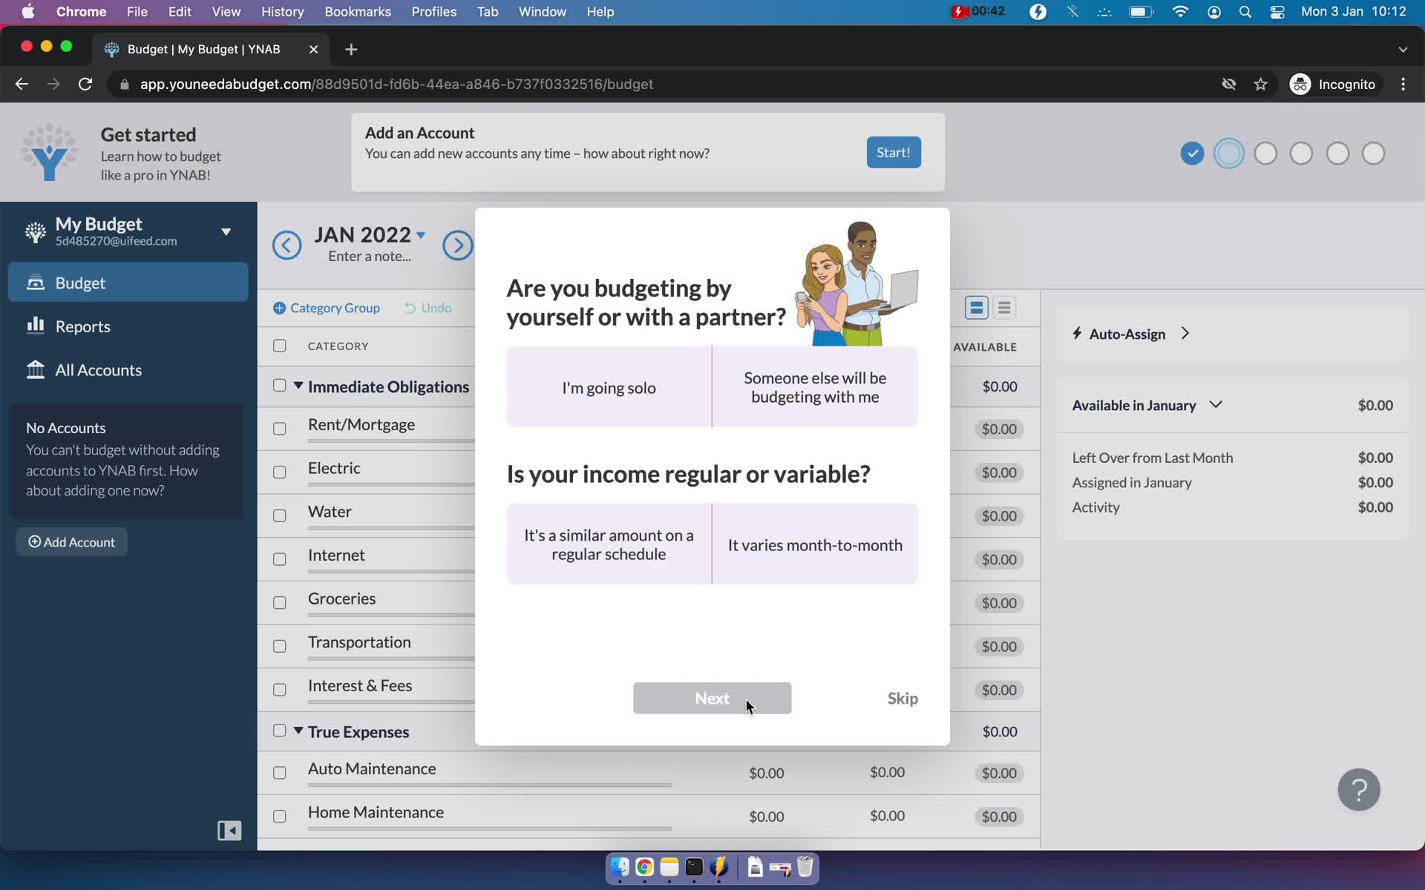Screen dimensions: 1425x890
Task: Expand Available in January breakdown
Action: [1216, 404]
